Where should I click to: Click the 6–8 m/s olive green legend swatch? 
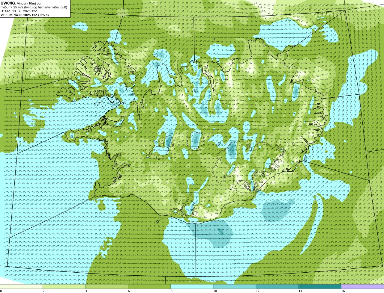149,286
